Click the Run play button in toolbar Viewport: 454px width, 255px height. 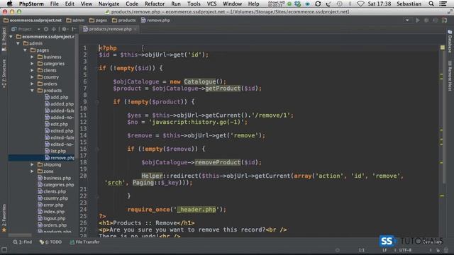point(418,21)
